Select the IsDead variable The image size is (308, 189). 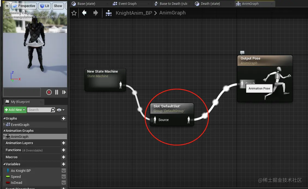[17, 182]
